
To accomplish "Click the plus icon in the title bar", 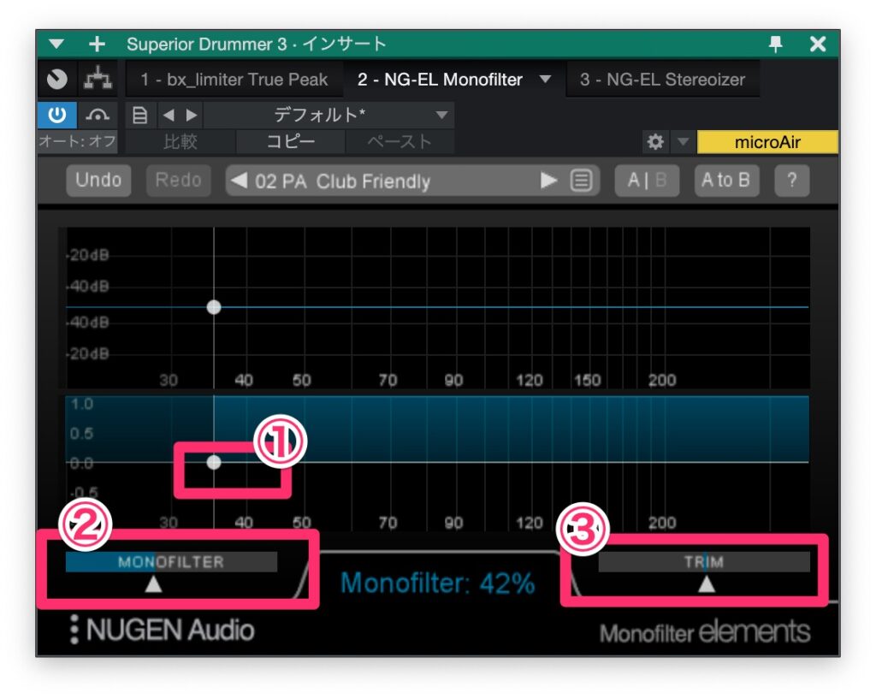I will [98, 44].
